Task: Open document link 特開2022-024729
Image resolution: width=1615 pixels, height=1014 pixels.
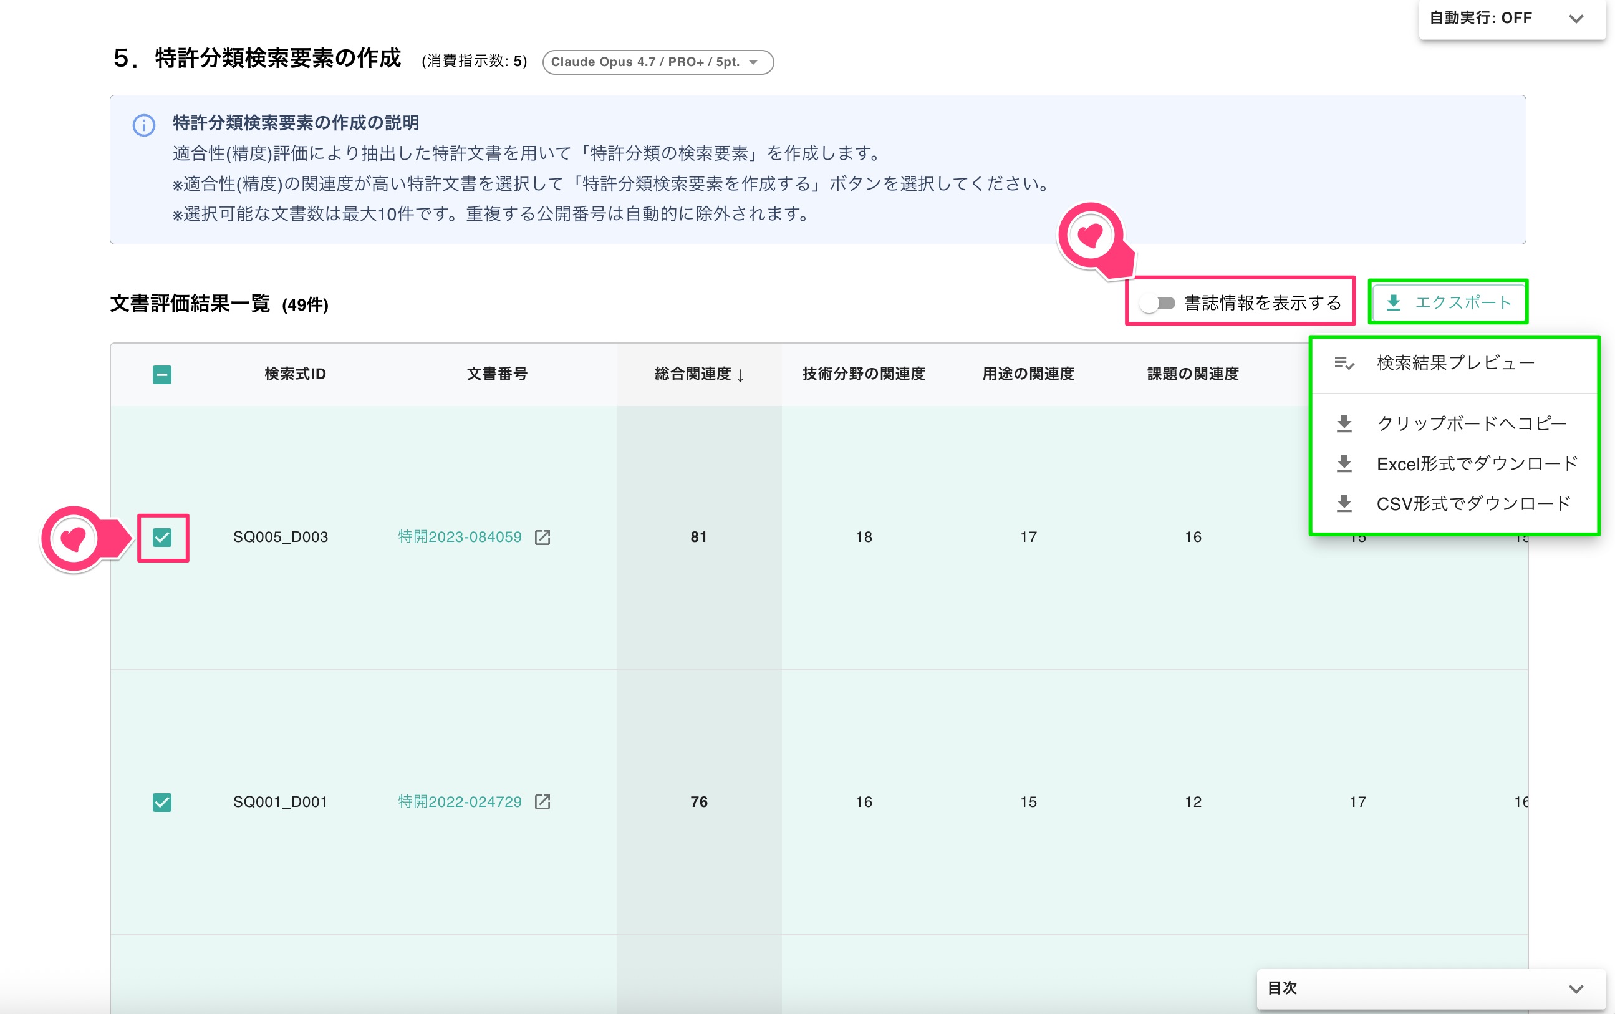Action: point(460,802)
